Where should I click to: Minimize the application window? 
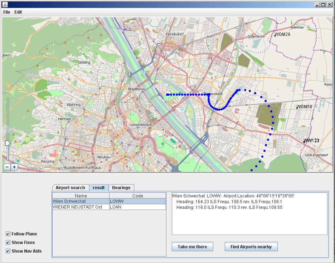coord(317,4)
